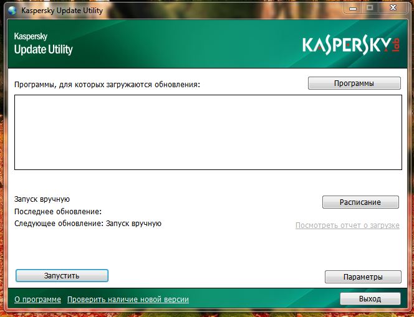This screenshot has height=317, width=414.
Task: Click the empty programs list box
Action: 208,132
